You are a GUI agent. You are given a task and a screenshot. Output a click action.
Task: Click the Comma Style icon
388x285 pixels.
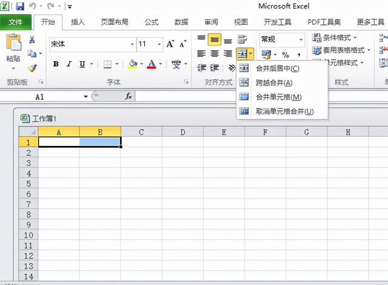[299, 54]
